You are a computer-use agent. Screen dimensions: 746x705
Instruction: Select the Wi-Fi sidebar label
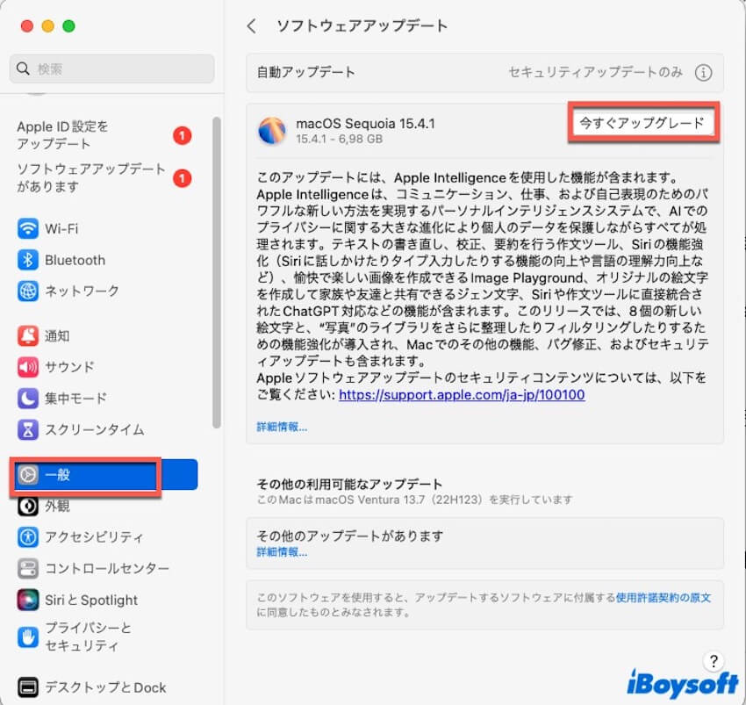61,229
